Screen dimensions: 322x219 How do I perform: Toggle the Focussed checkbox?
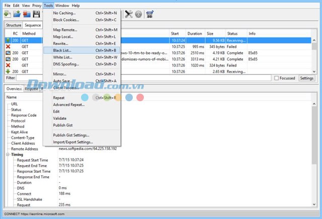coord(277,78)
